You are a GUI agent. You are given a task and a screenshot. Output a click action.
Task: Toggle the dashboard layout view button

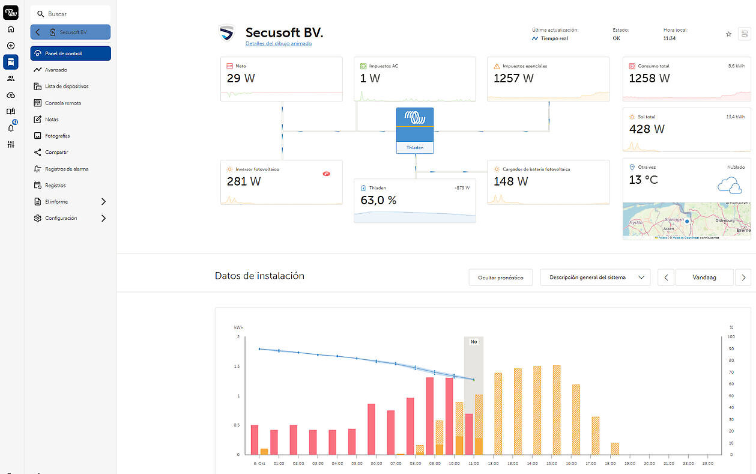[x=745, y=34]
